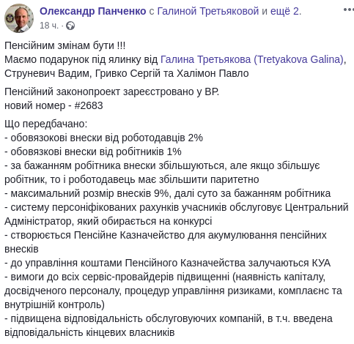Click the name Халімон Павло

pos(213,73)
